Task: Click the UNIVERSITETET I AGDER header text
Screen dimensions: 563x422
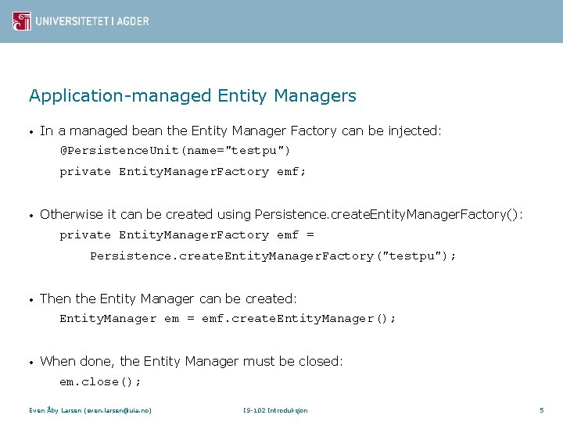Action: [92, 21]
